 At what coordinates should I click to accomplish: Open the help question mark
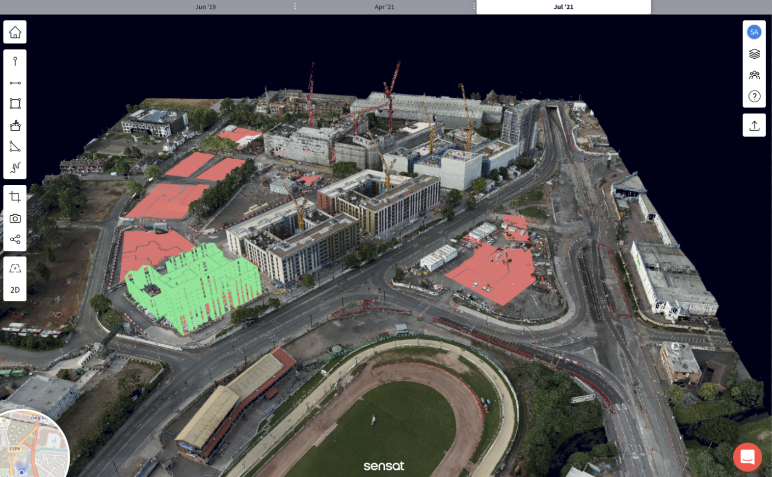(x=754, y=97)
